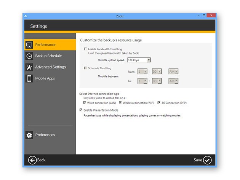Open Advanced Settings section
Viewport: 240px width, 180px height.
tap(51, 67)
